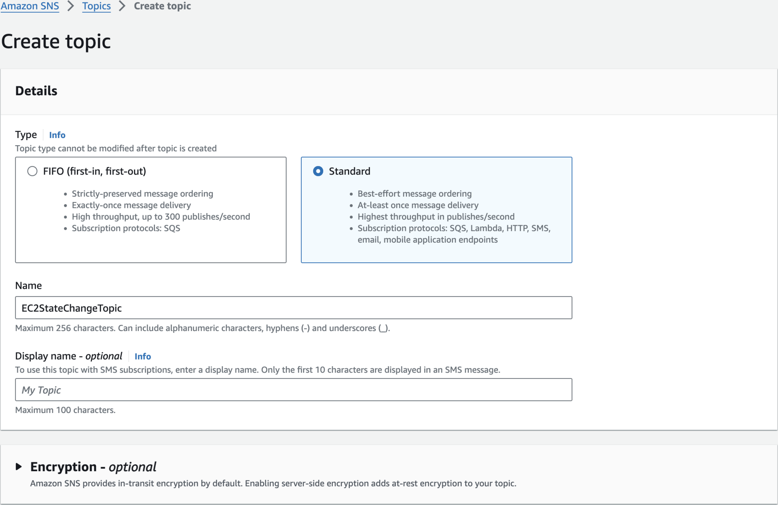
Task: Click the breadcrumb chevron after Amazon SNS
Action: (x=71, y=6)
